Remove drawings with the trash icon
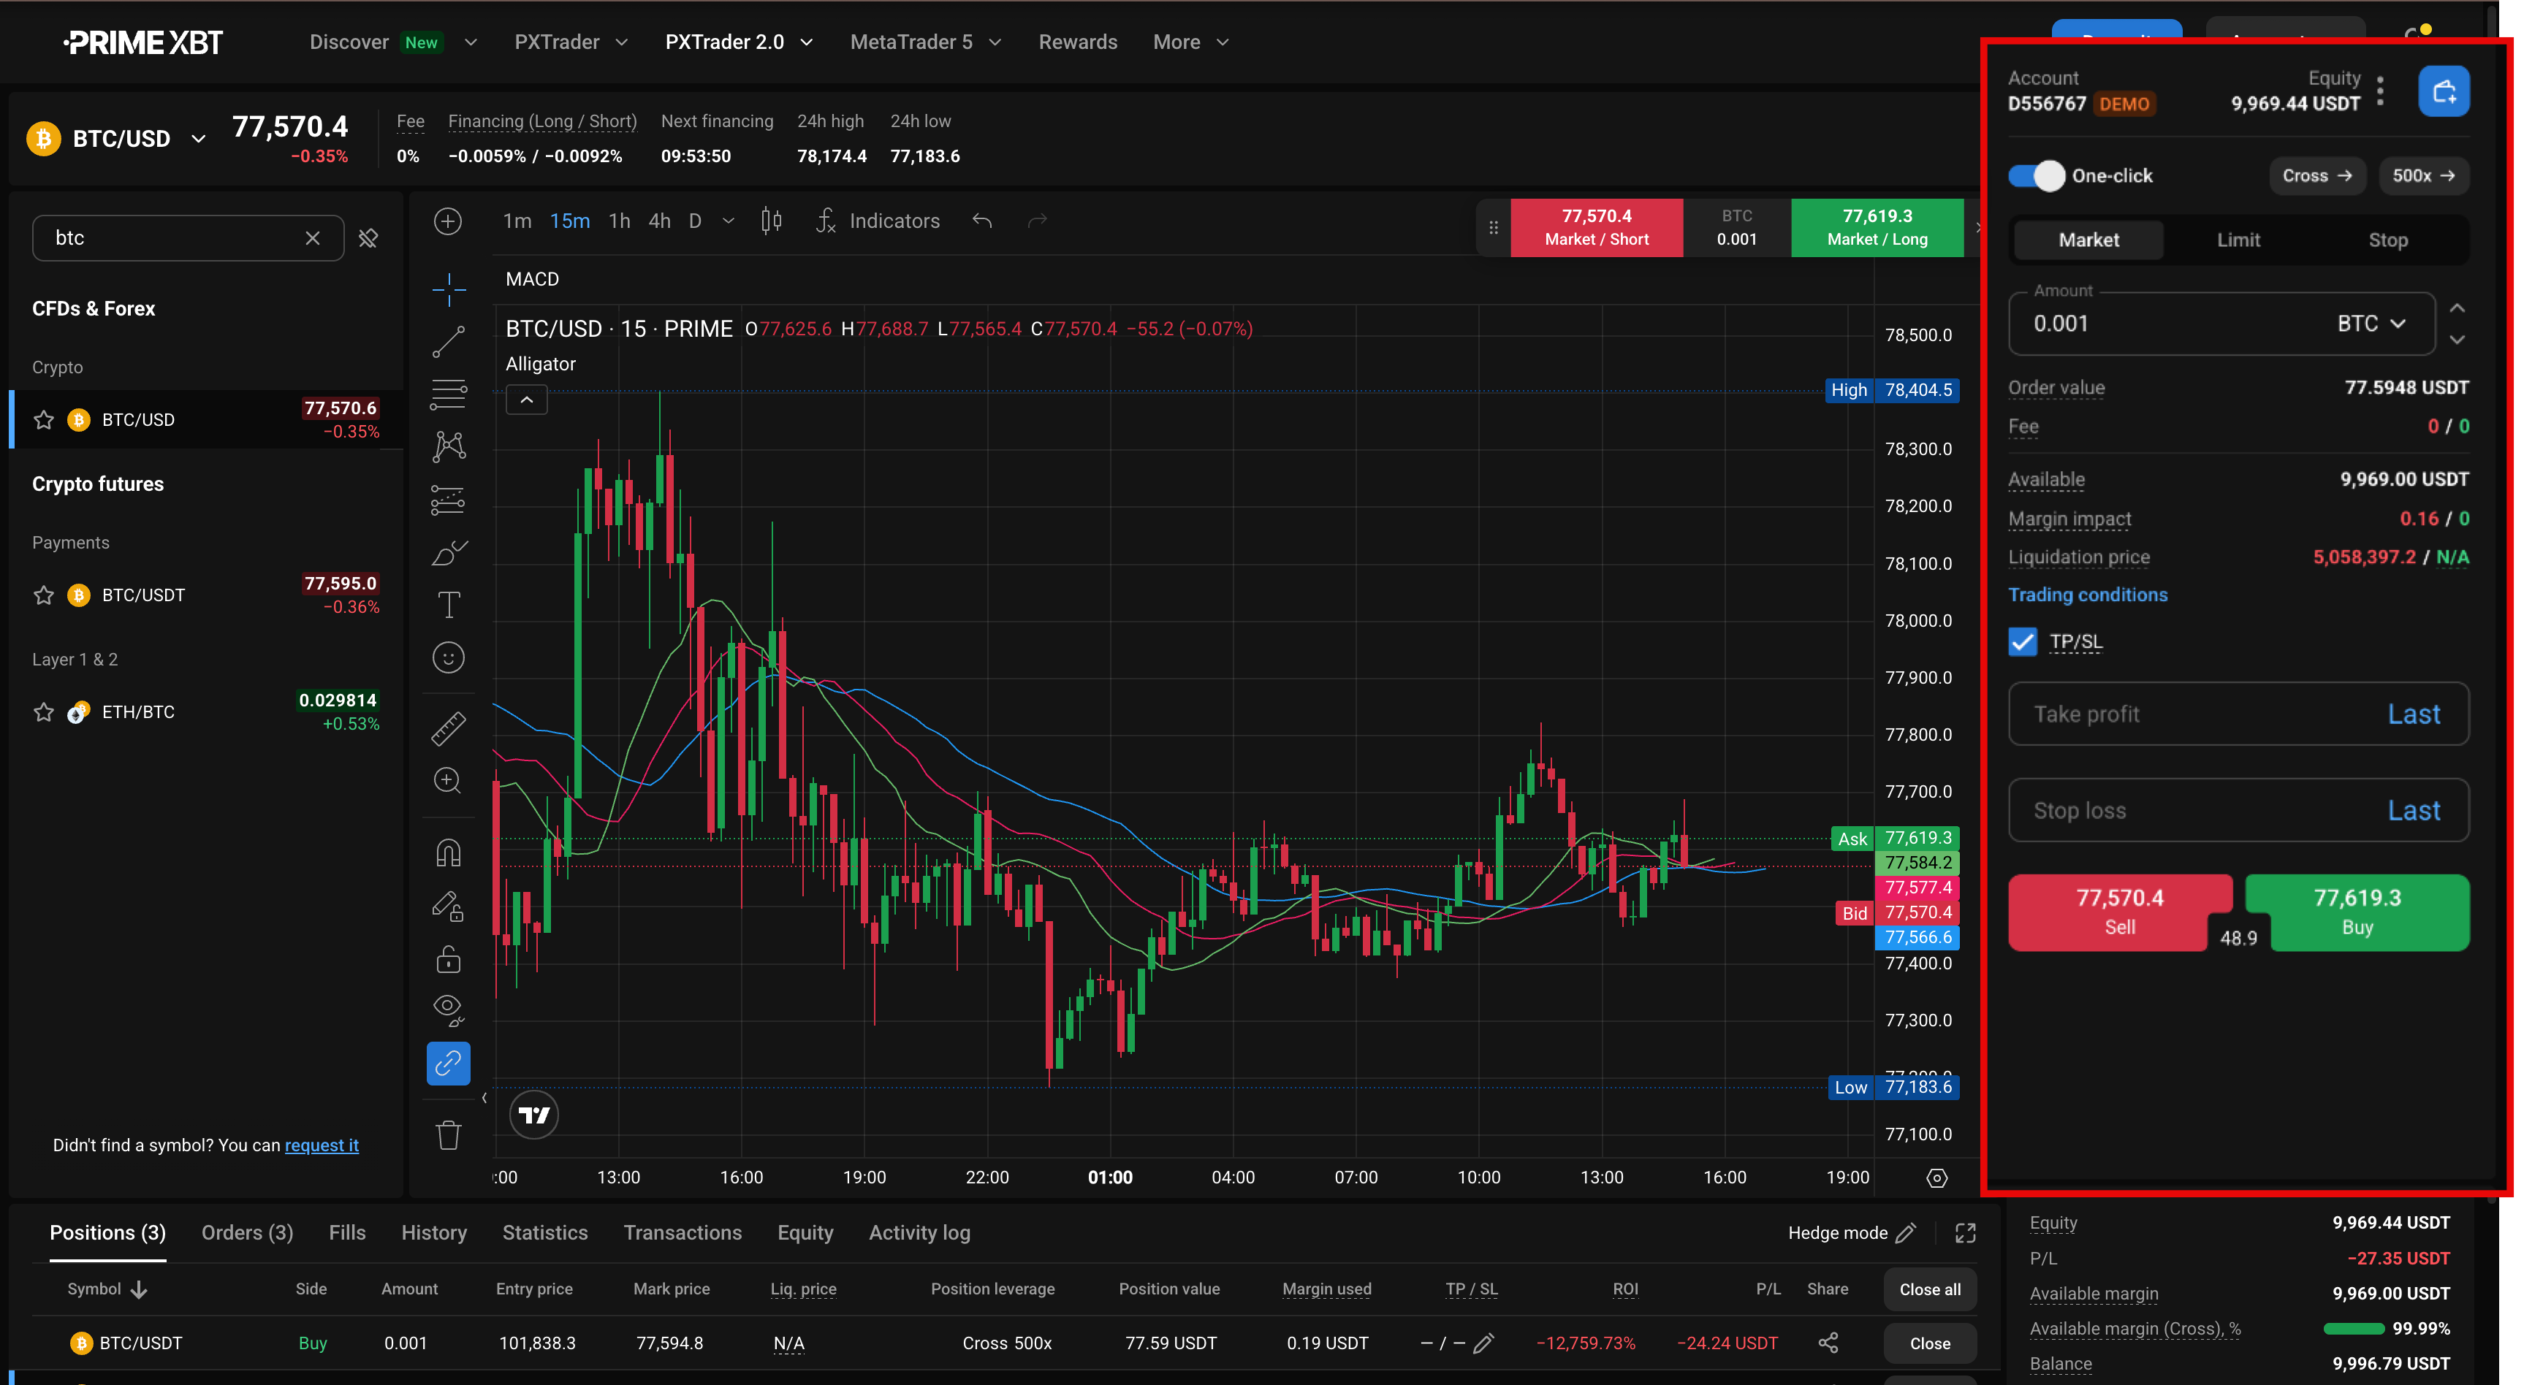This screenshot has height=1385, width=2524. click(449, 1135)
